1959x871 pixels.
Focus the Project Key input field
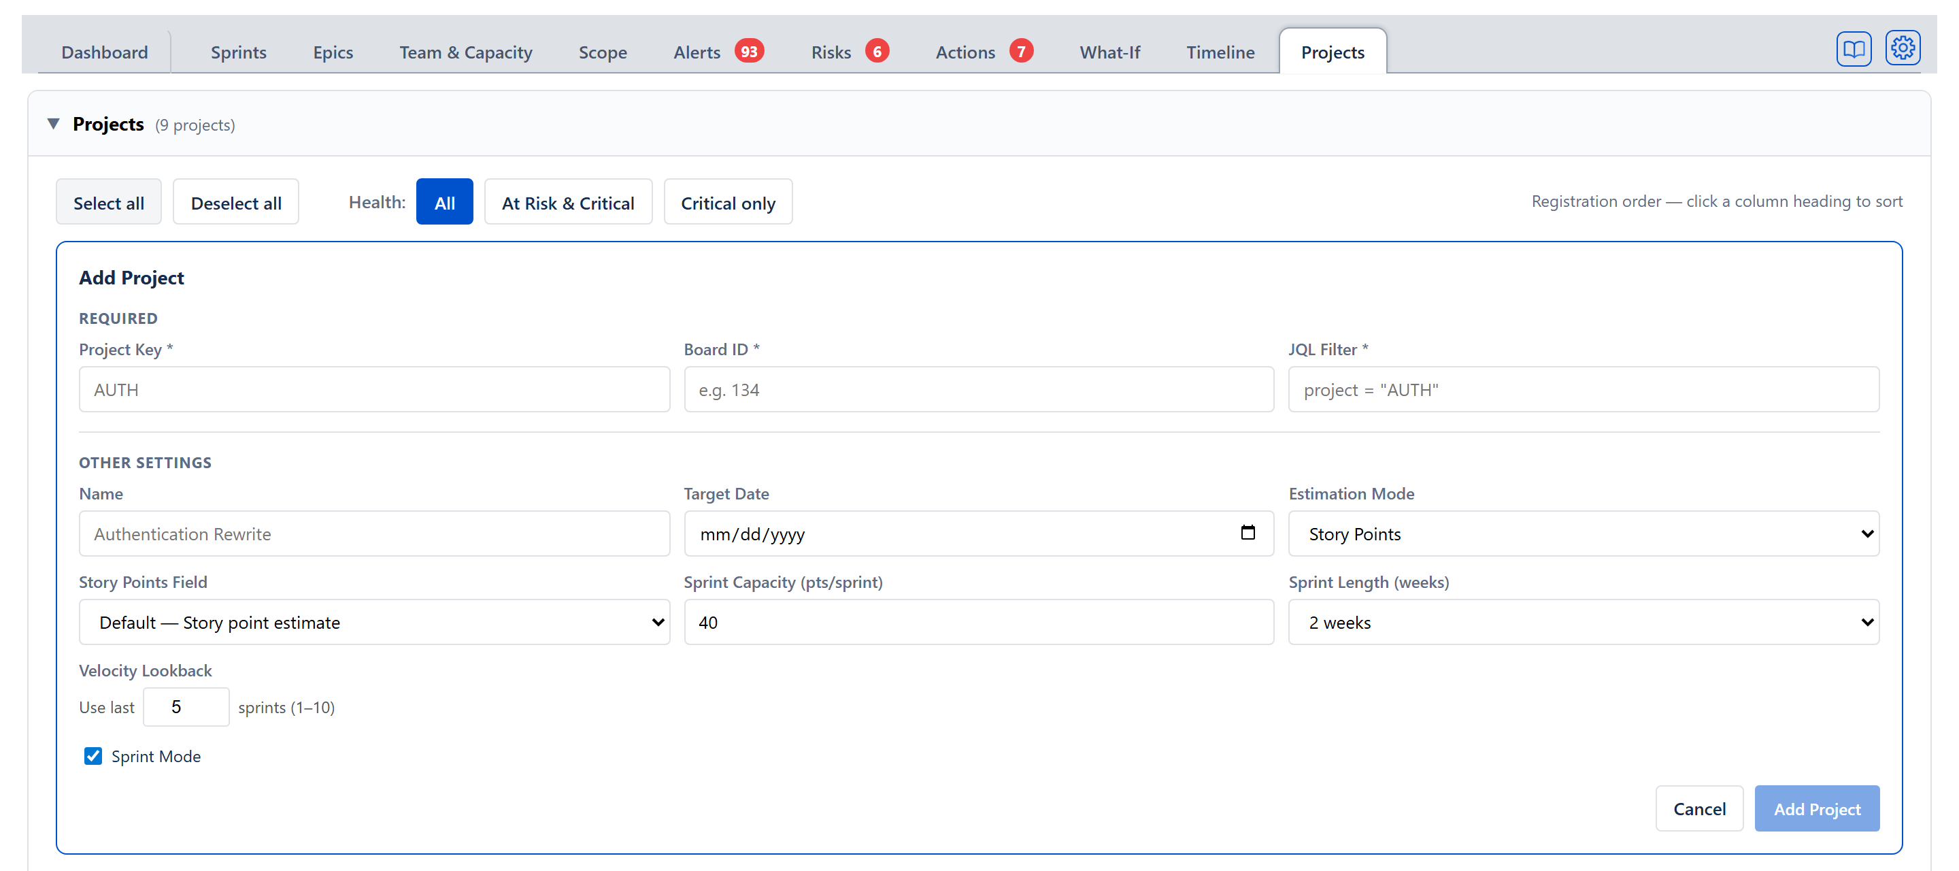(x=374, y=389)
